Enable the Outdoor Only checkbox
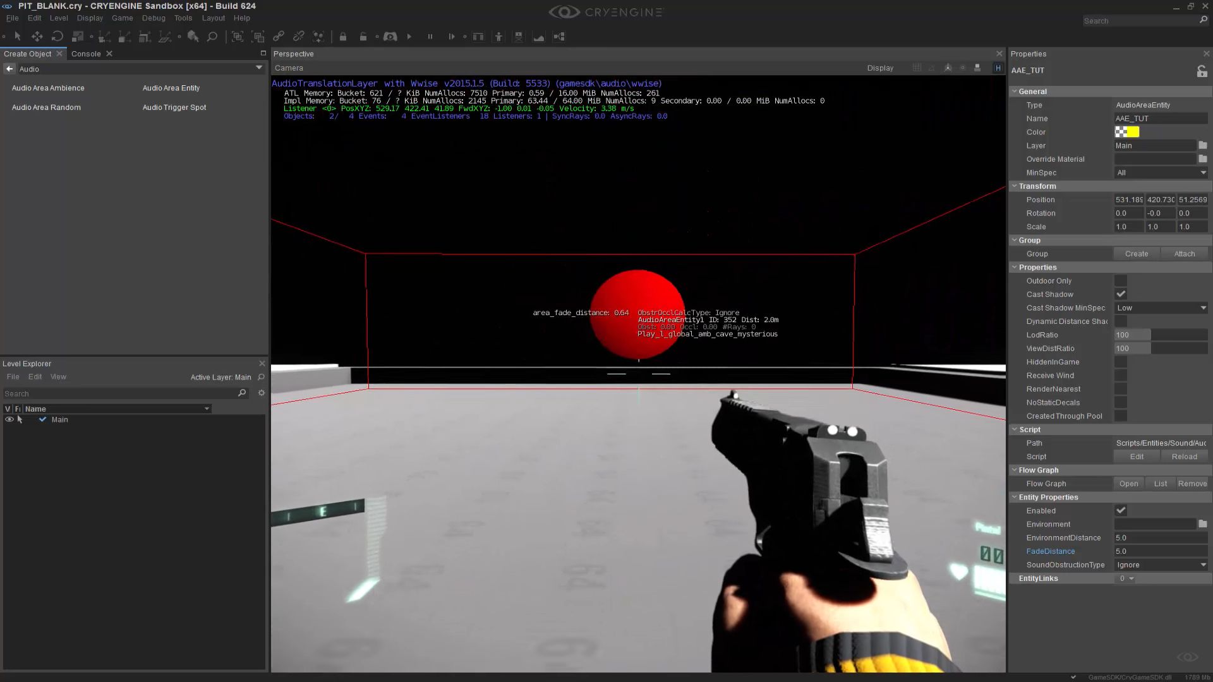The width and height of the screenshot is (1213, 682). (x=1121, y=281)
